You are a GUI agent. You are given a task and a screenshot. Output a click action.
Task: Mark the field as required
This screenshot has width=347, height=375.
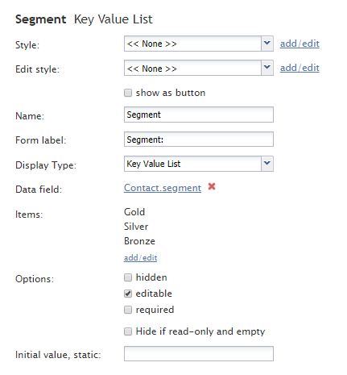tap(128, 310)
